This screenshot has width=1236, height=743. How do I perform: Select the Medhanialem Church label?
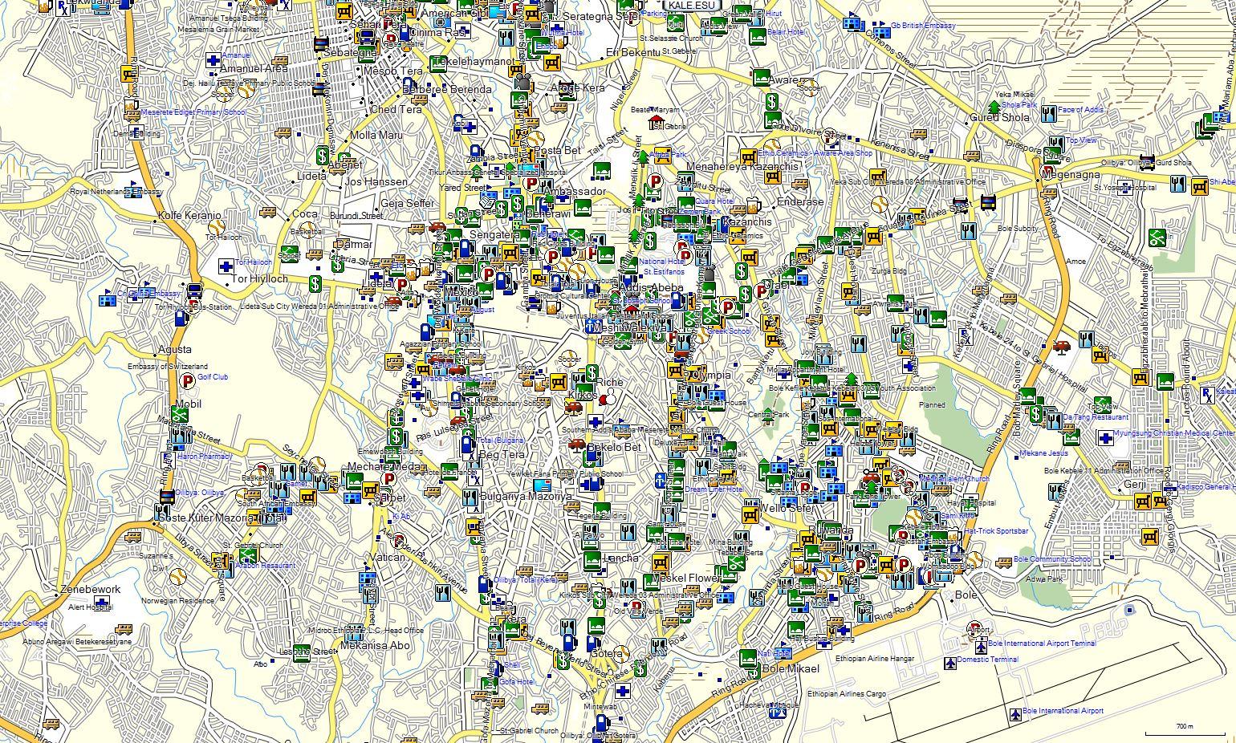pyautogui.click(x=953, y=478)
